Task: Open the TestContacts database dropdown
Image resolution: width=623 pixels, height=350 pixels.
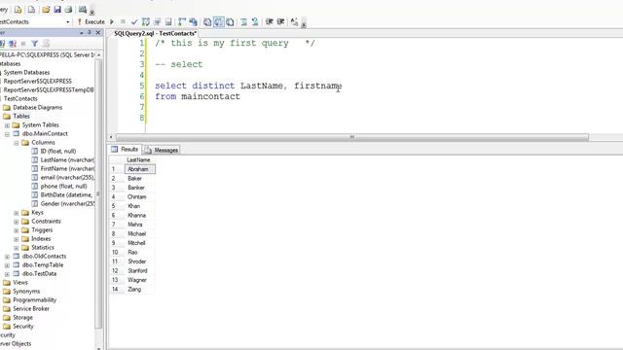Action: tap(67, 21)
